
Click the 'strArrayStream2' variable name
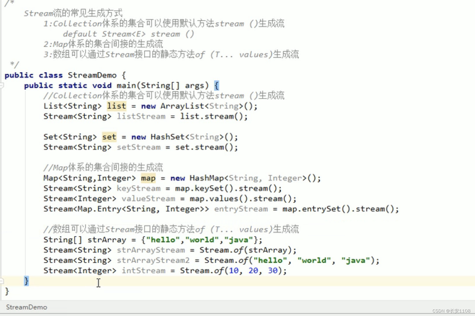coord(153,260)
